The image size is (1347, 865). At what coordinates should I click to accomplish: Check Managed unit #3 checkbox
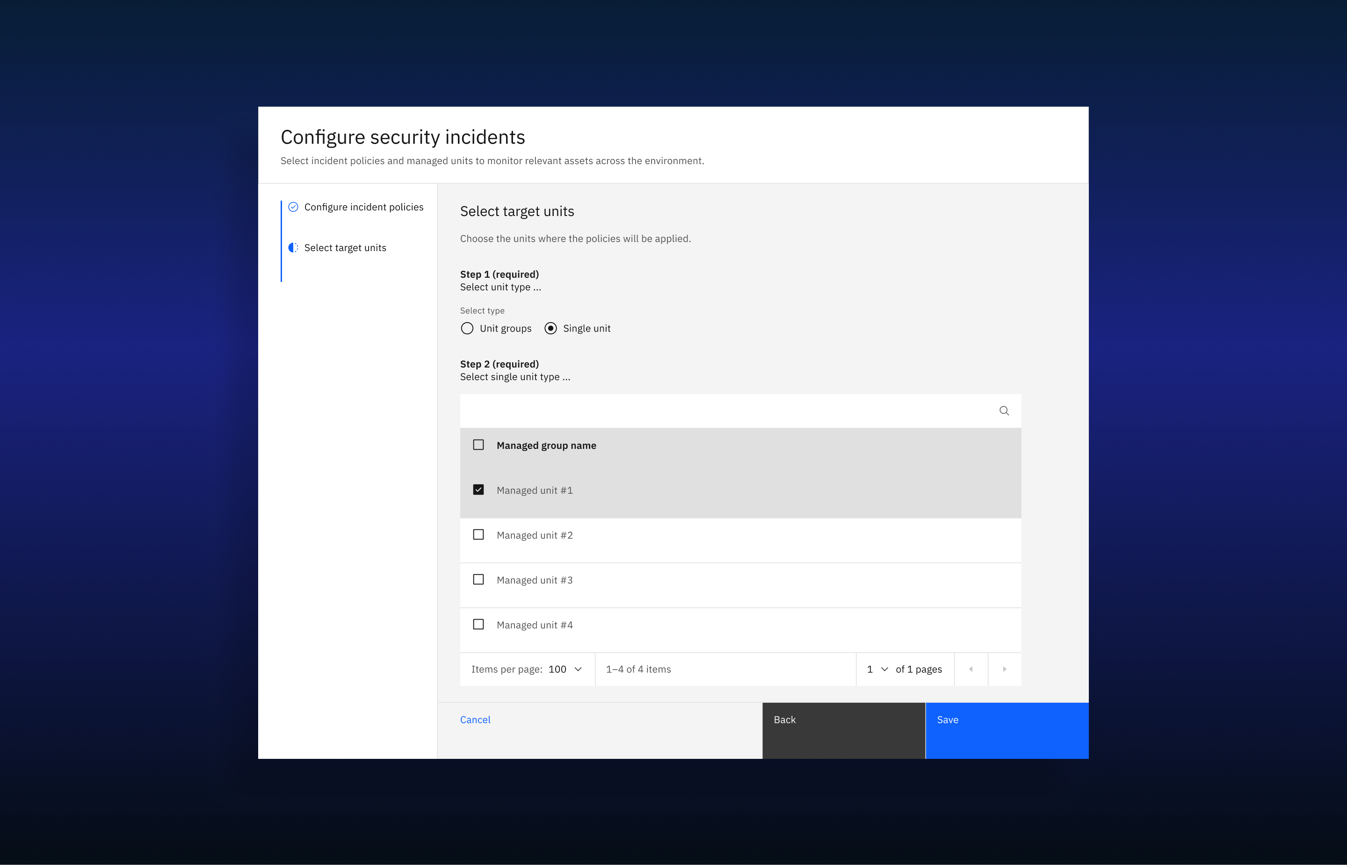(478, 580)
